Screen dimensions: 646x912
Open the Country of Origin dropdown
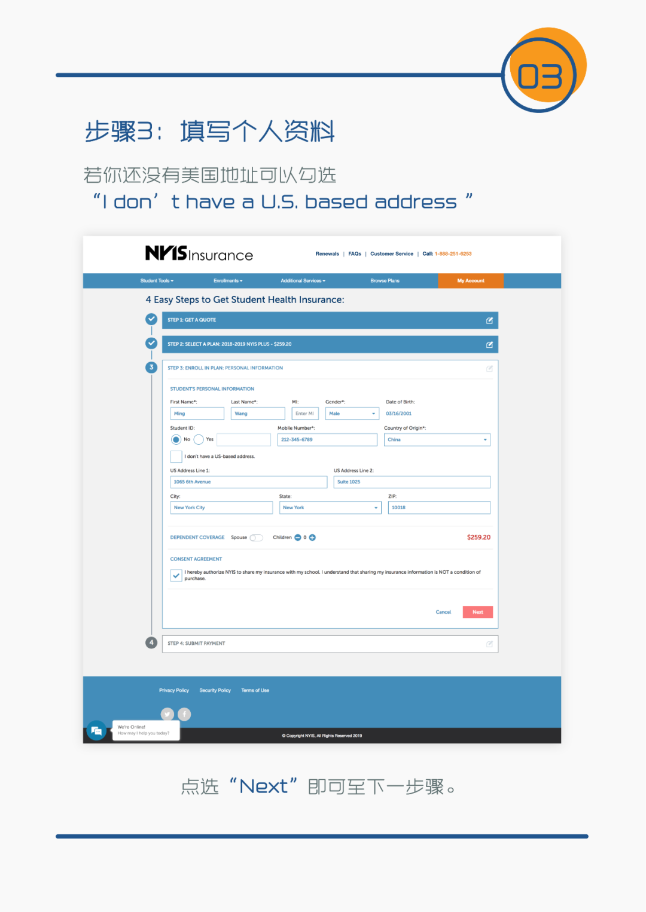(437, 440)
